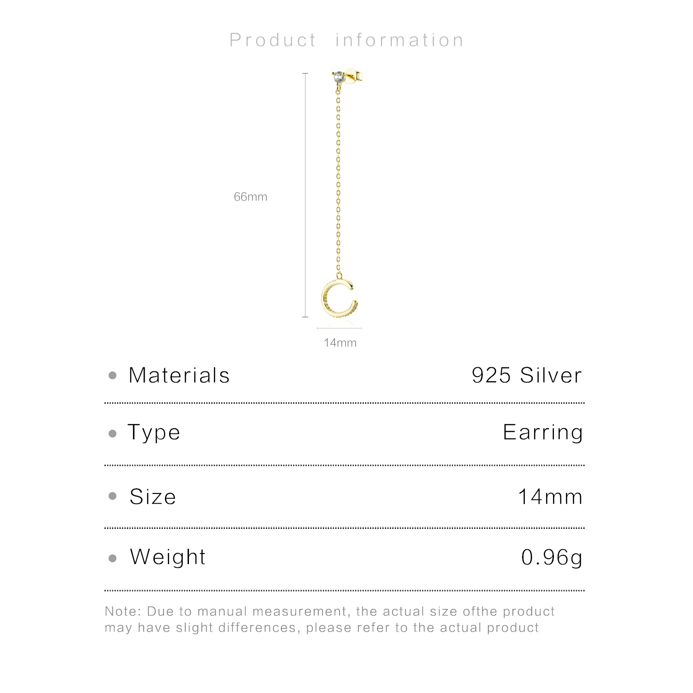The width and height of the screenshot is (693, 693).
Task: Click the 66mm height label
Action: (x=250, y=197)
